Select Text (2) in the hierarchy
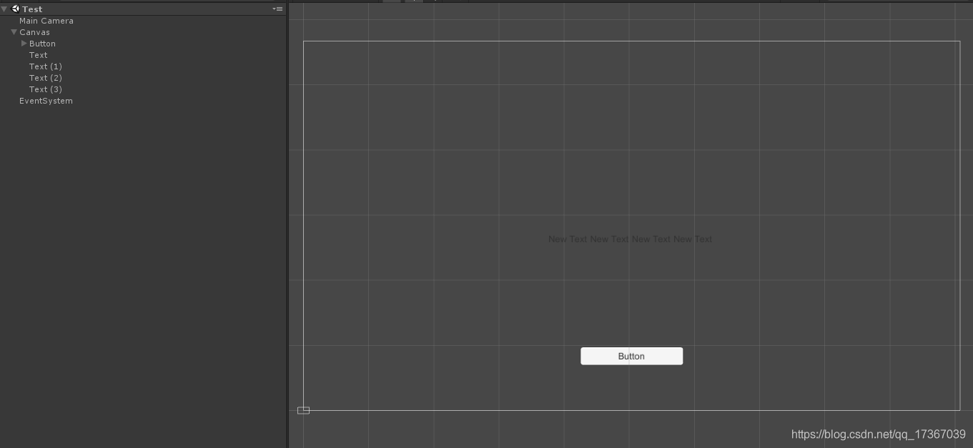Viewport: 973px width, 448px height. coord(46,78)
